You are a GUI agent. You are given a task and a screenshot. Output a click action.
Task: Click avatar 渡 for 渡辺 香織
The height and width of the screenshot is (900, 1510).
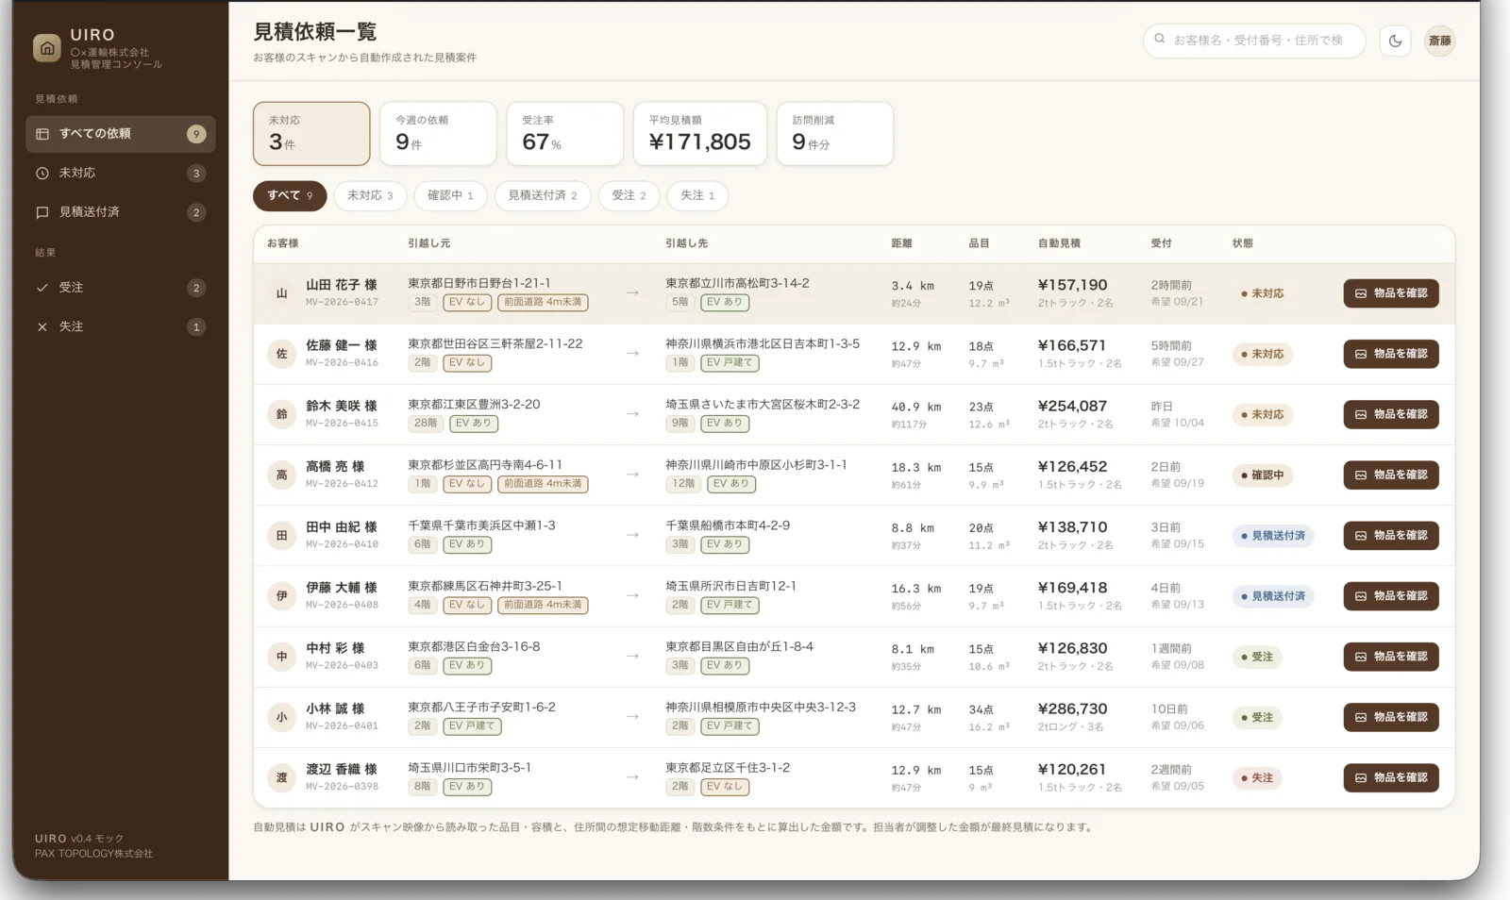click(281, 777)
